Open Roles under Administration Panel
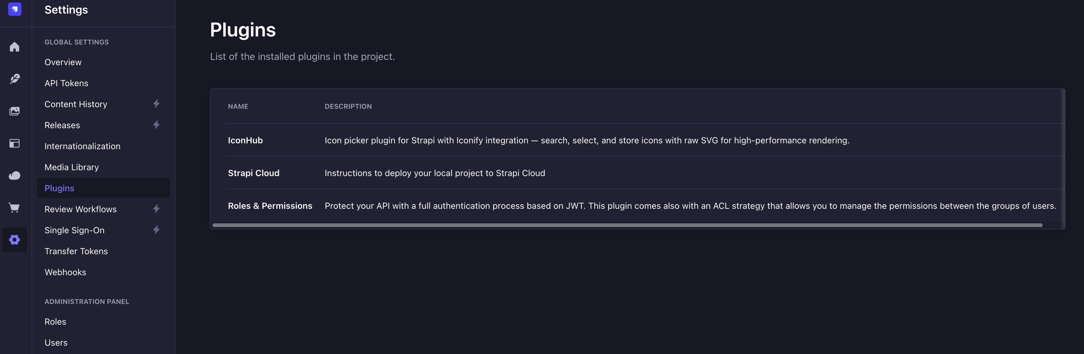 pos(55,322)
